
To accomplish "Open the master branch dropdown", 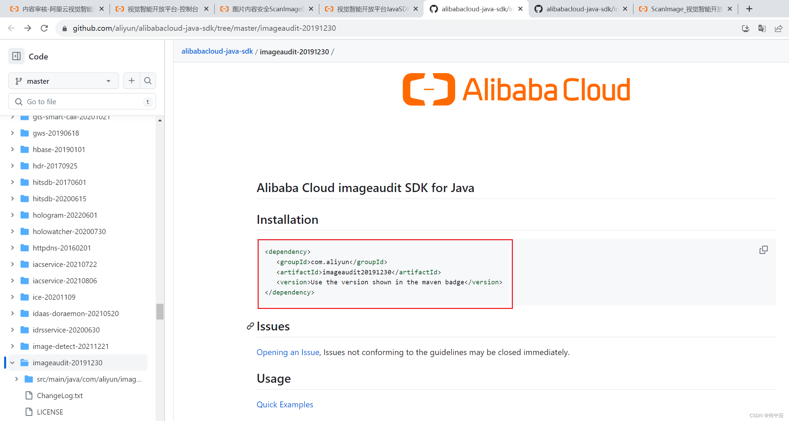I will click(63, 81).
